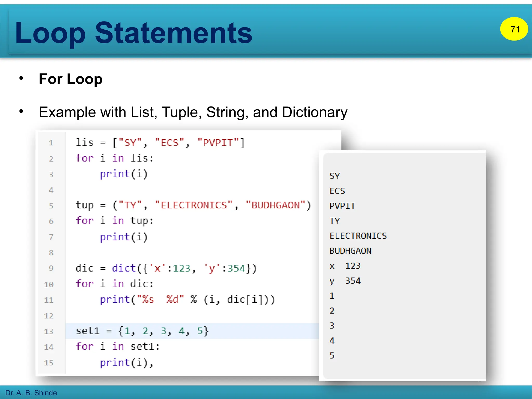This screenshot has height=399, width=532.
Task: Click output line "ELECTRONICS"
Action: click(x=358, y=236)
